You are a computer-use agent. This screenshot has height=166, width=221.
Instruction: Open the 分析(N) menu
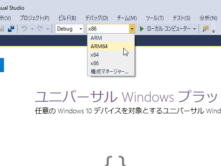click(208, 18)
